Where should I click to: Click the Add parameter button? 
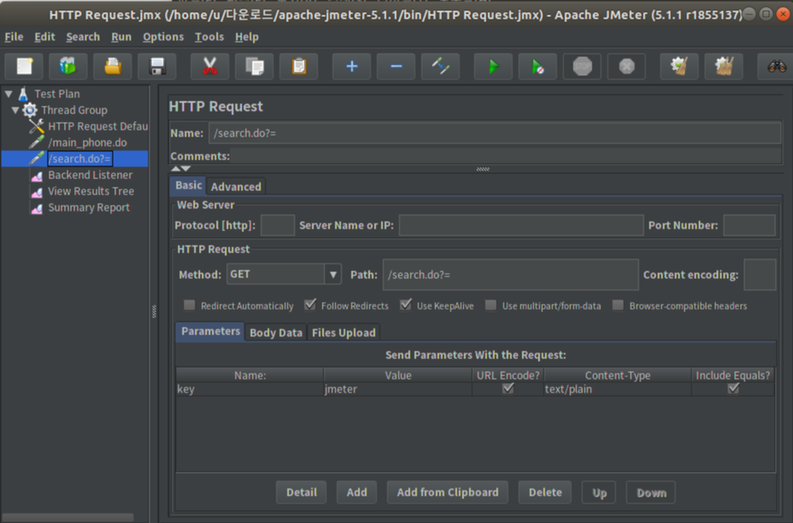tap(357, 492)
